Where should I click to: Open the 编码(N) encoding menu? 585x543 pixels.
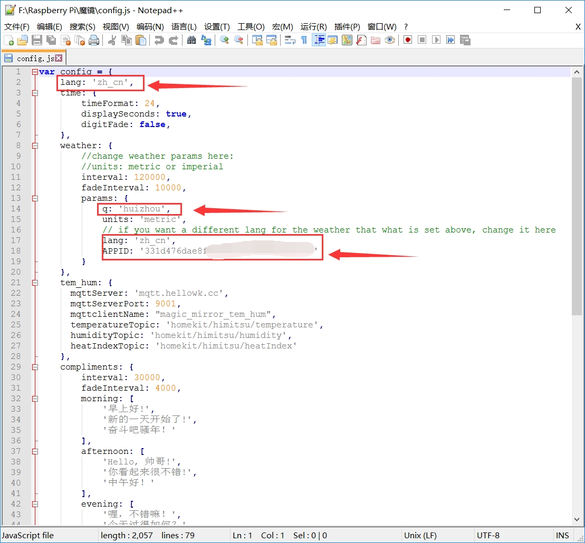click(x=150, y=26)
